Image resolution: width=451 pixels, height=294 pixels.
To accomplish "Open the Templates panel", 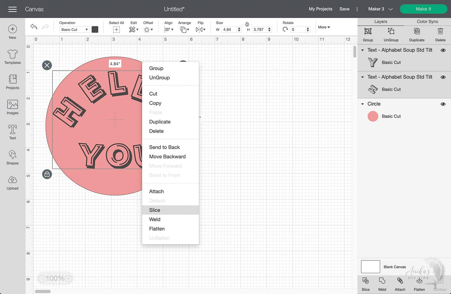I will click(12, 57).
